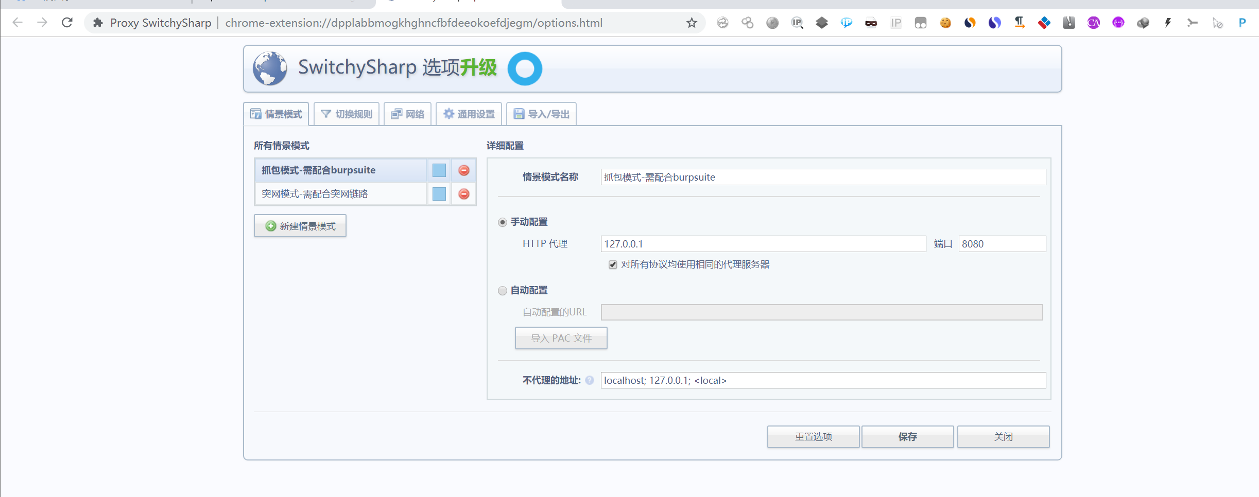
Task: Pick color for 突网模式-需配合突网链路 profile
Action: (439, 194)
